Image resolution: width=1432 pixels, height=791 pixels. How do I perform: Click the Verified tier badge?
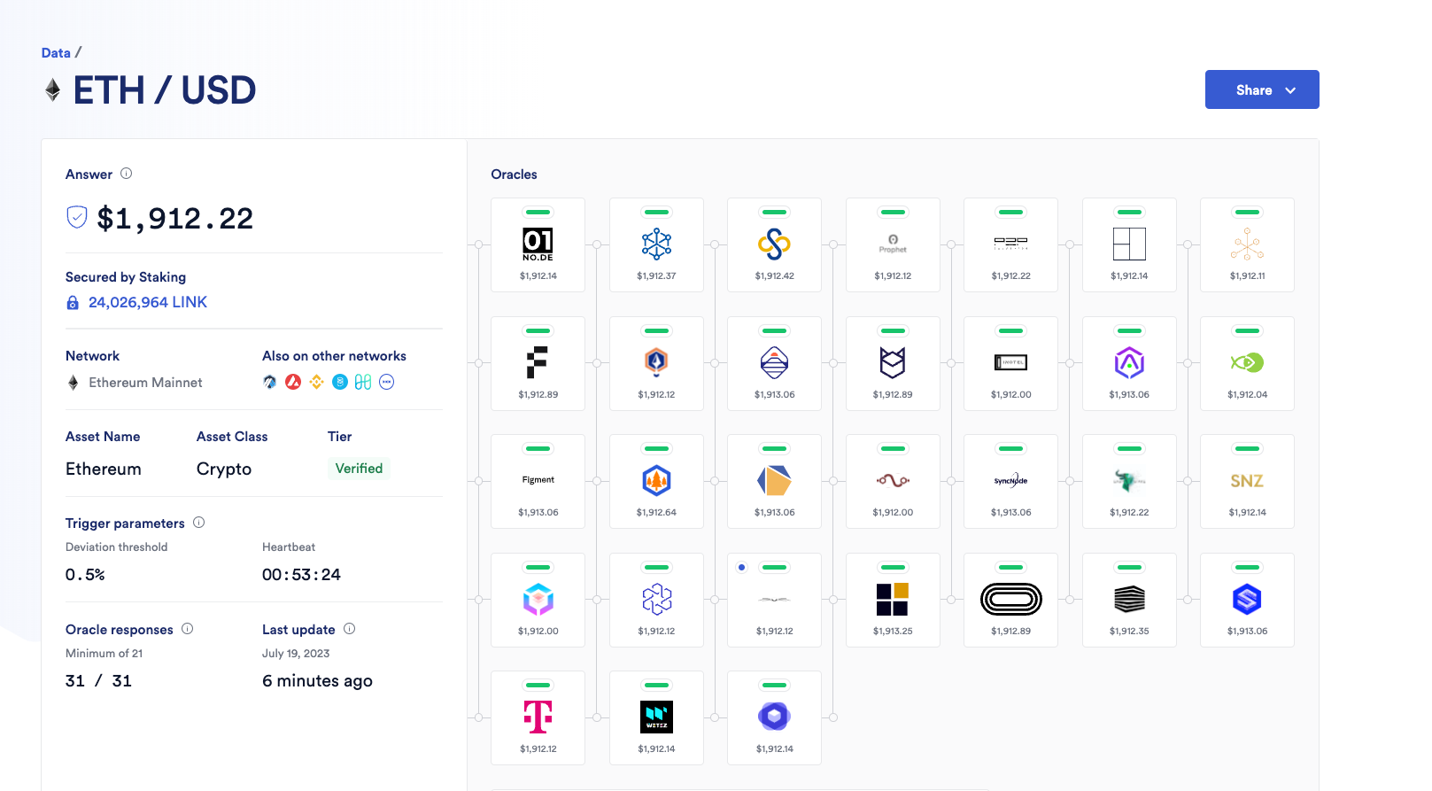[359, 469]
